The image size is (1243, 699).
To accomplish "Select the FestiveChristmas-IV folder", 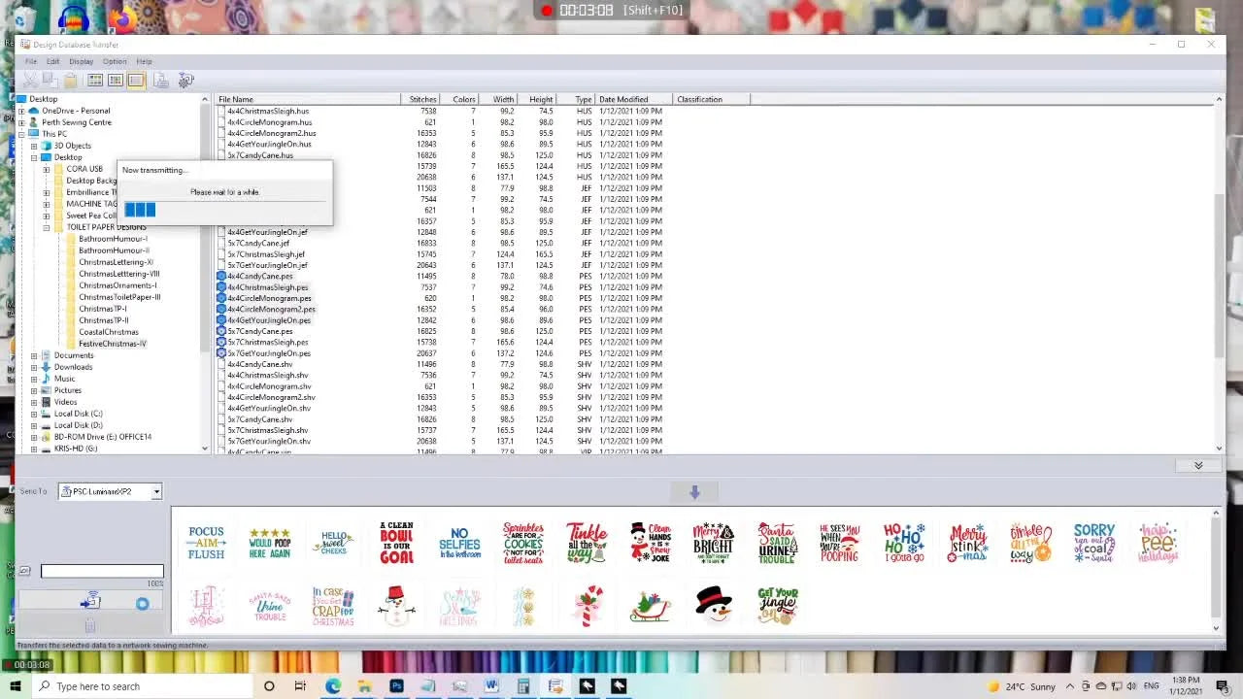I will click(x=113, y=344).
